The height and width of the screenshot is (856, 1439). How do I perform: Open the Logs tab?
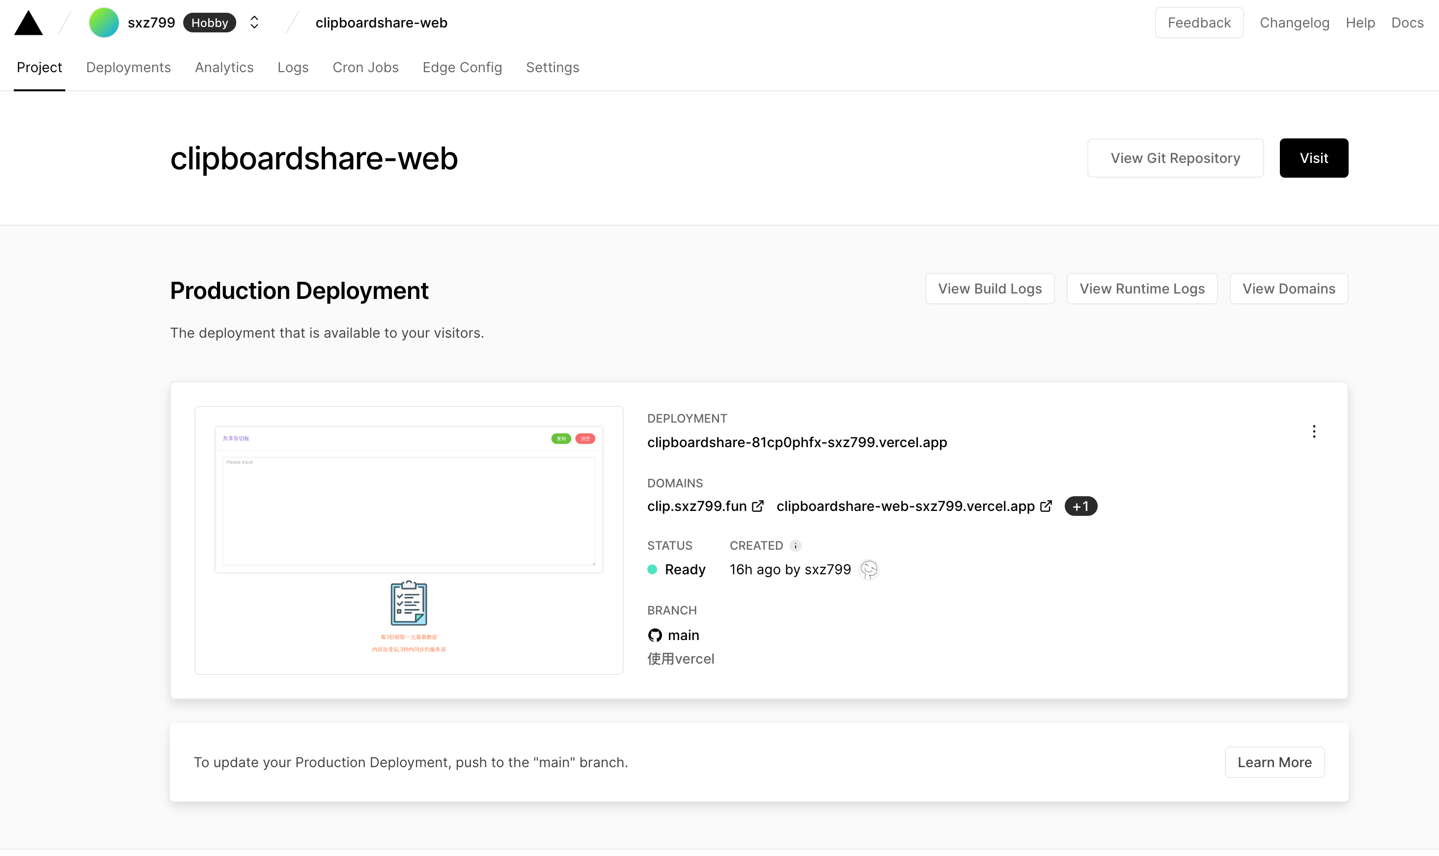[x=293, y=67]
